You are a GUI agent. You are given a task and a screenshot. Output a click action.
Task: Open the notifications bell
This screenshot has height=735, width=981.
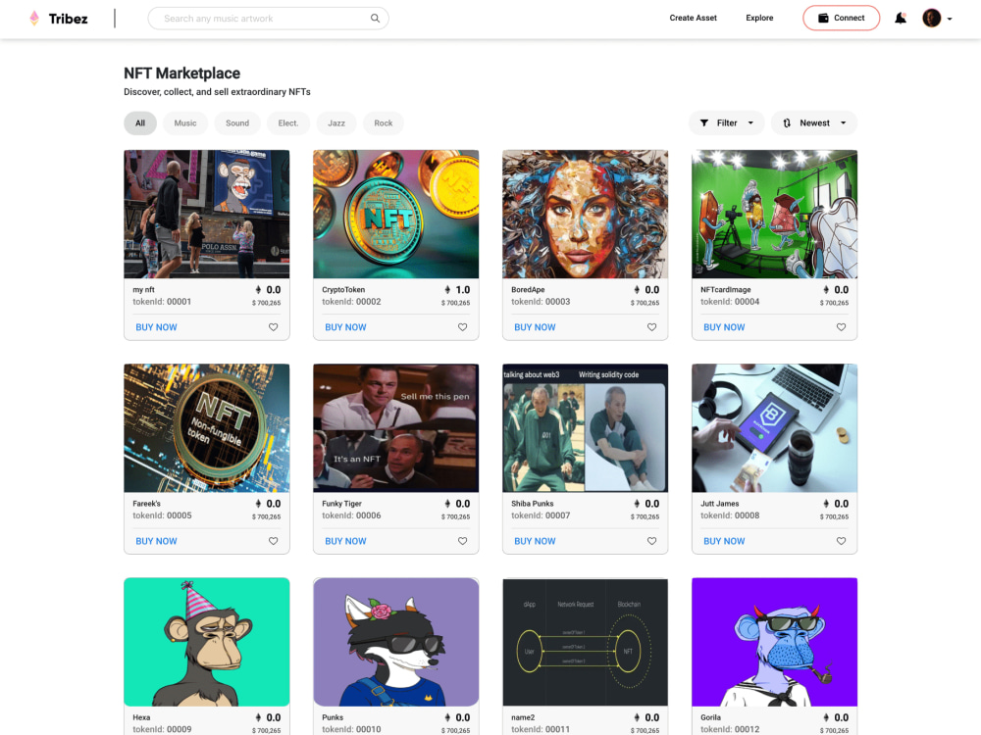901,18
